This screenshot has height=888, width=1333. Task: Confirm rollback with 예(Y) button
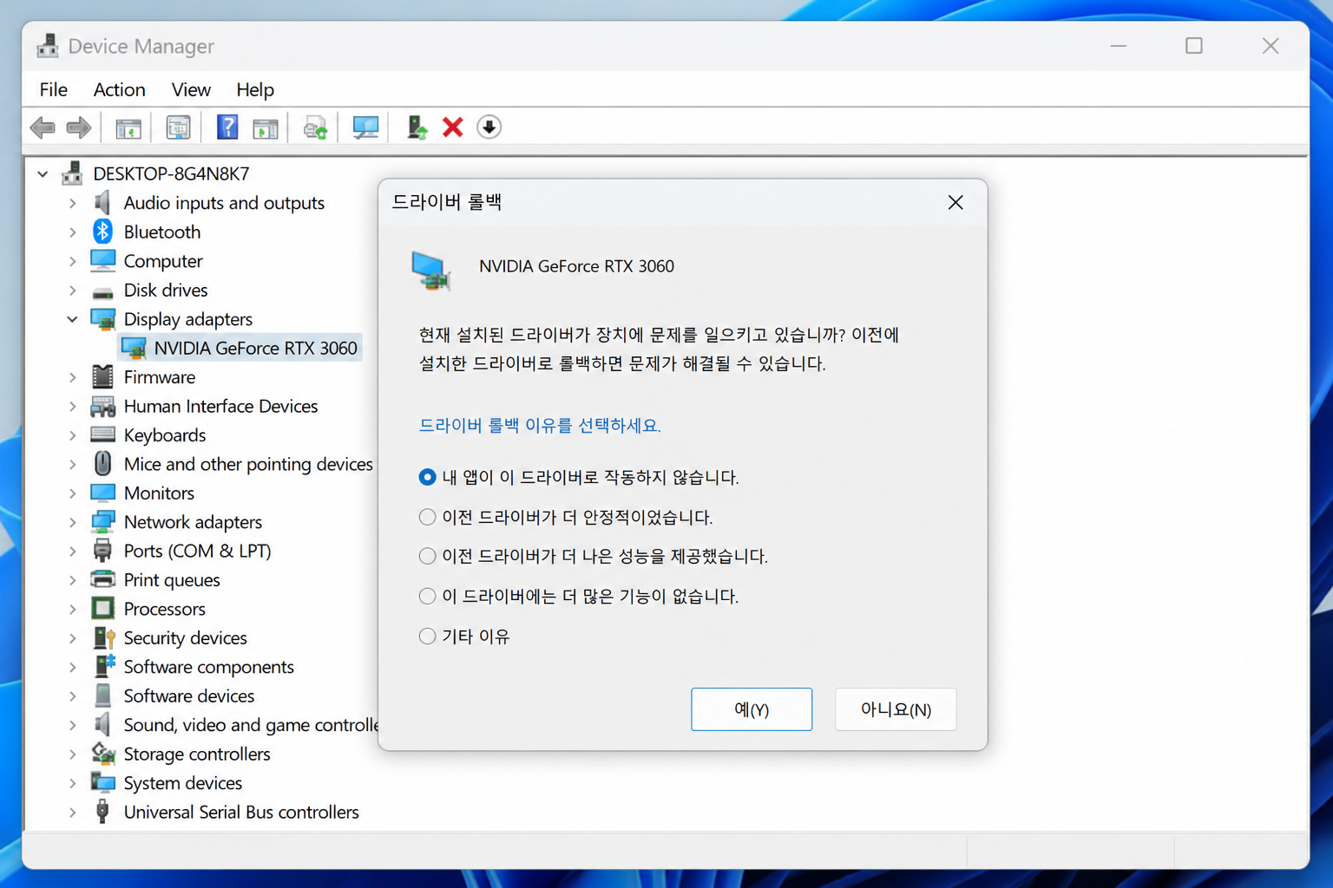coord(752,709)
